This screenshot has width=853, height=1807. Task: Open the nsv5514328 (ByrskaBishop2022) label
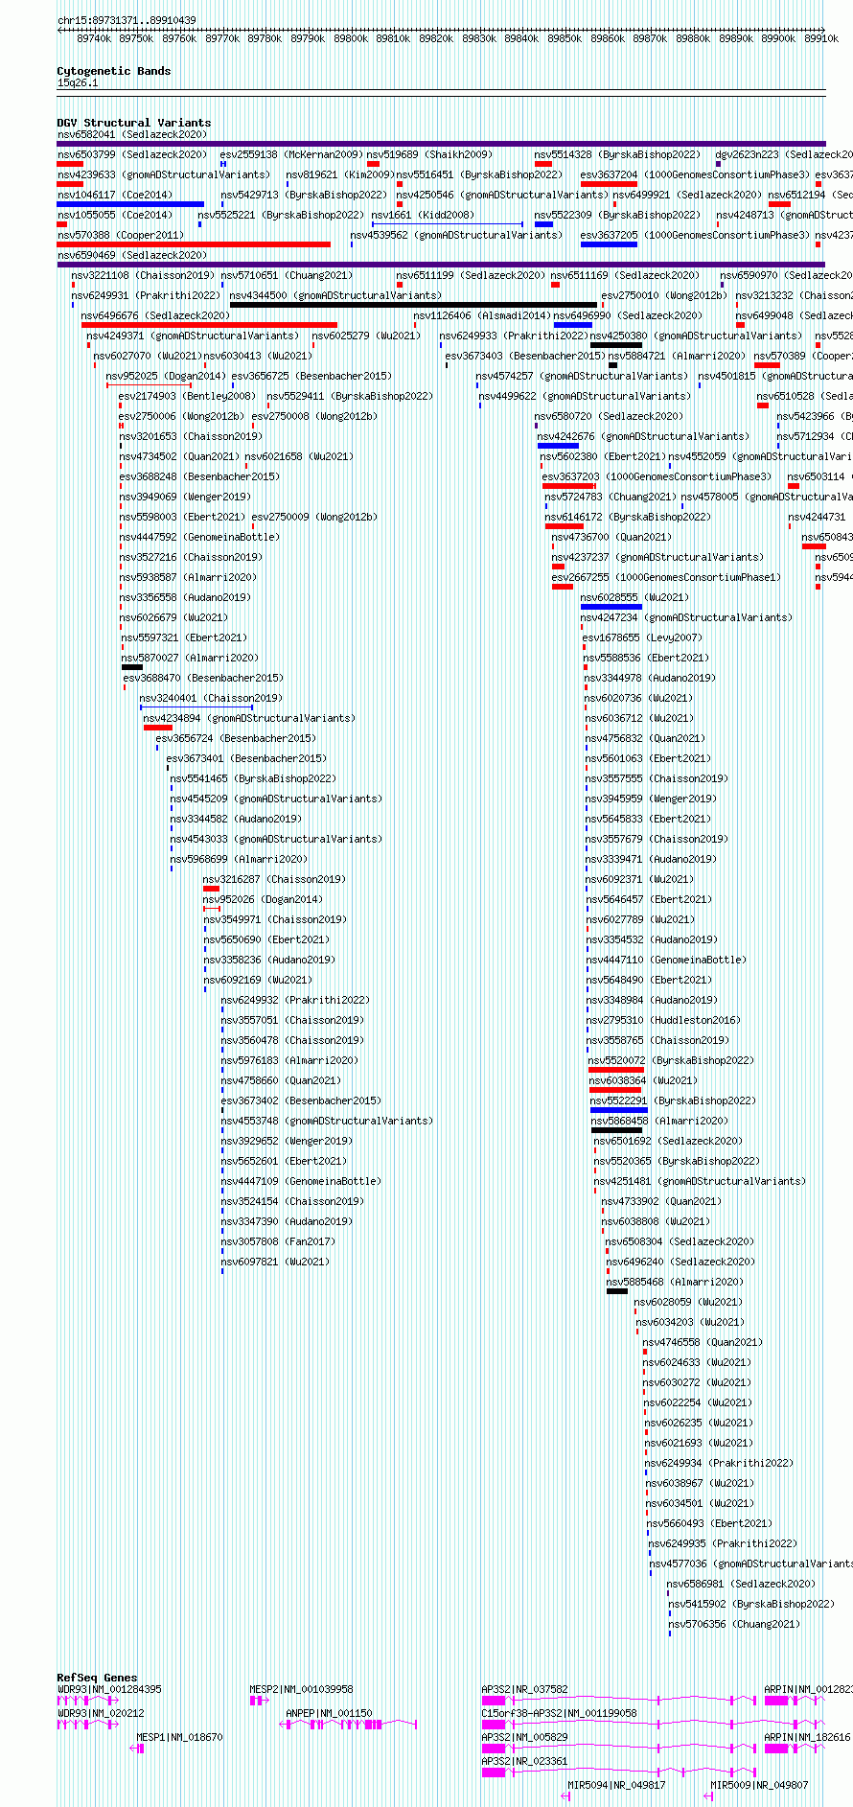click(x=617, y=154)
